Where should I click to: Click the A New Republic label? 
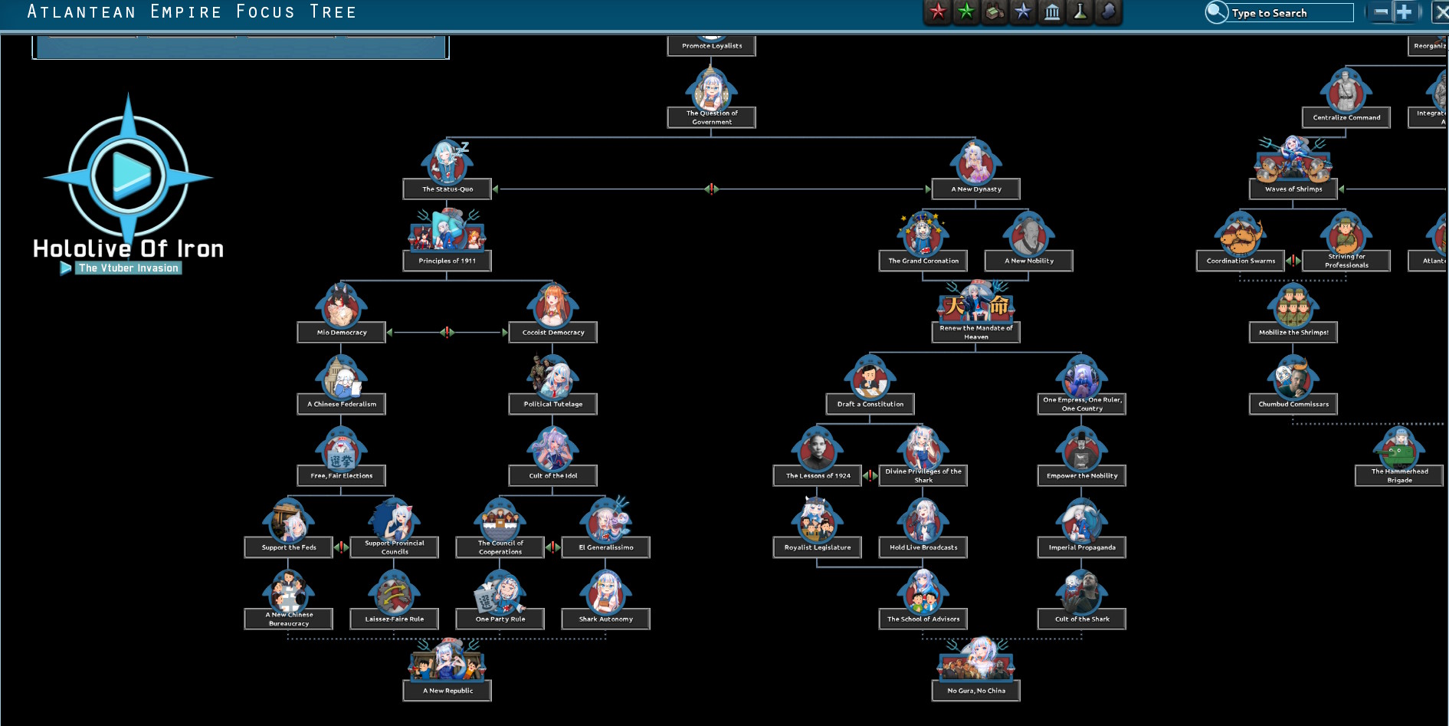[447, 691]
